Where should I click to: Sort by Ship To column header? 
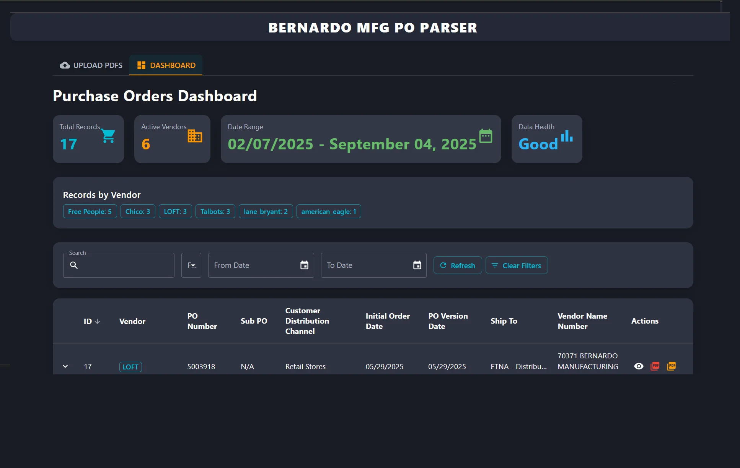[504, 321]
